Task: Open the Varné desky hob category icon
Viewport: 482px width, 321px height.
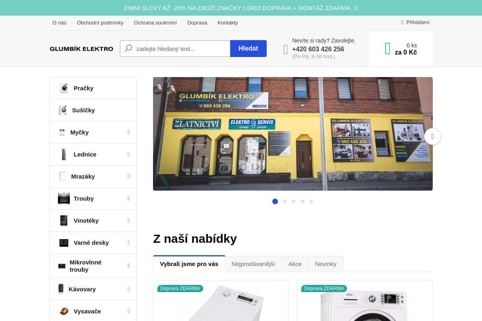Action: pyautogui.click(x=63, y=242)
